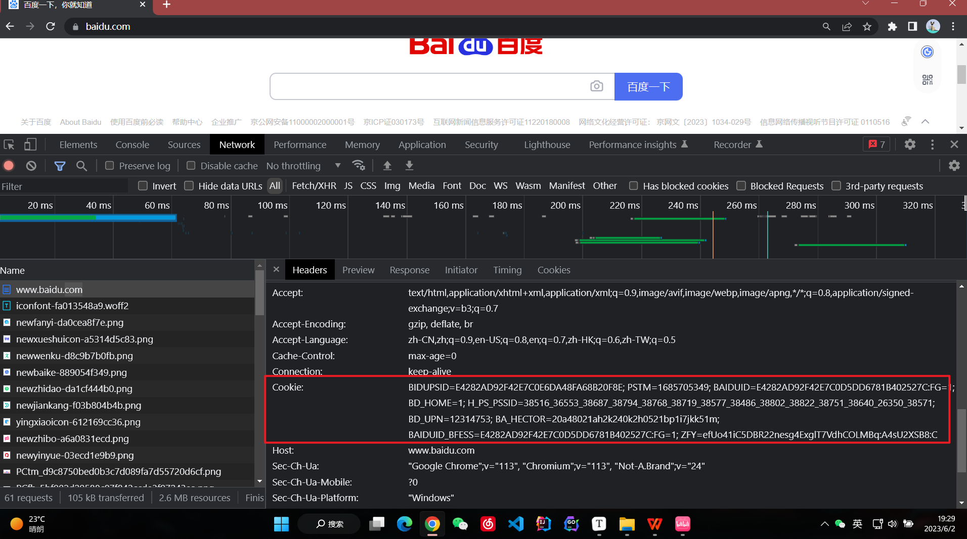Stop recording network log

pyautogui.click(x=9, y=166)
